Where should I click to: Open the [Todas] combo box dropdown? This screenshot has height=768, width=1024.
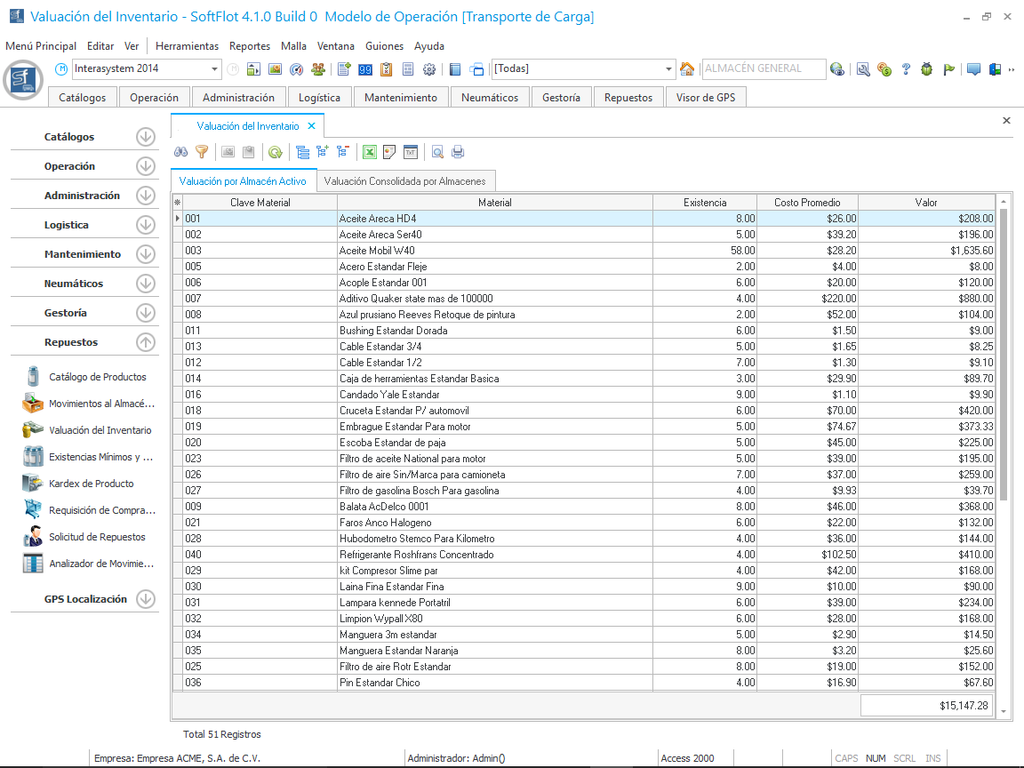(x=669, y=69)
